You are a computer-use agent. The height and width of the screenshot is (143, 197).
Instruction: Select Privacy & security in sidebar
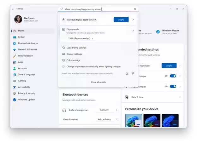27,93
